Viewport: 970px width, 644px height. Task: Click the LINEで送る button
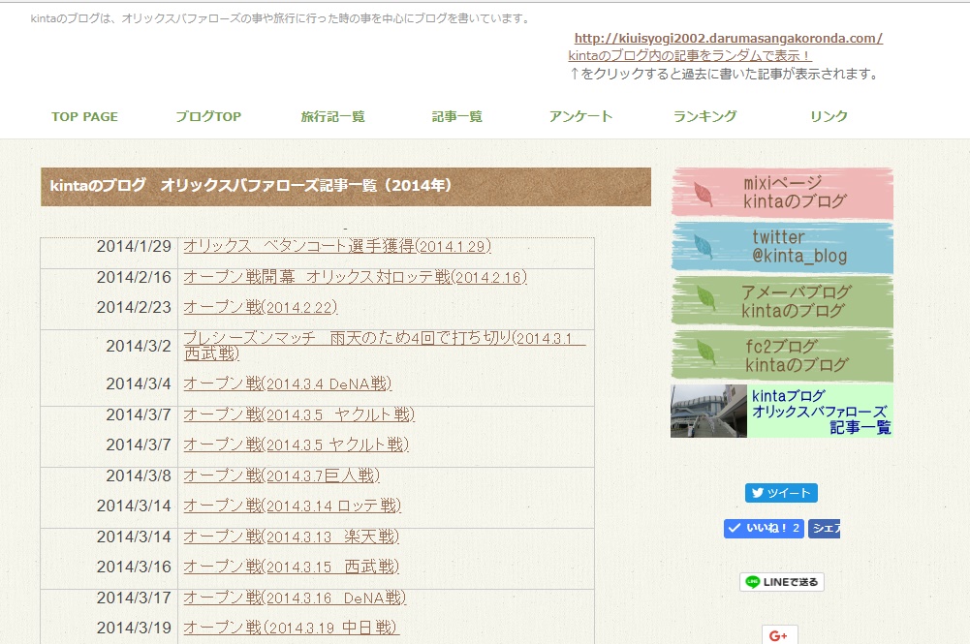[x=782, y=582]
